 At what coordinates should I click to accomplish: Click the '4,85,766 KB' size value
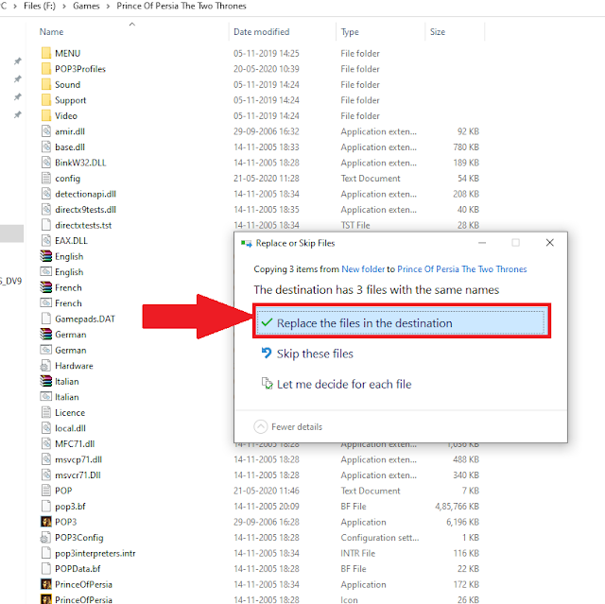point(457,506)
